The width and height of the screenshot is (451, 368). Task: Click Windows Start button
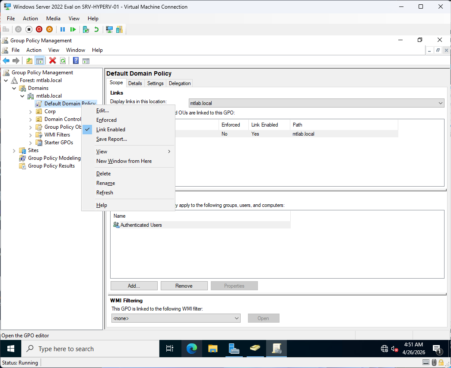11,349
